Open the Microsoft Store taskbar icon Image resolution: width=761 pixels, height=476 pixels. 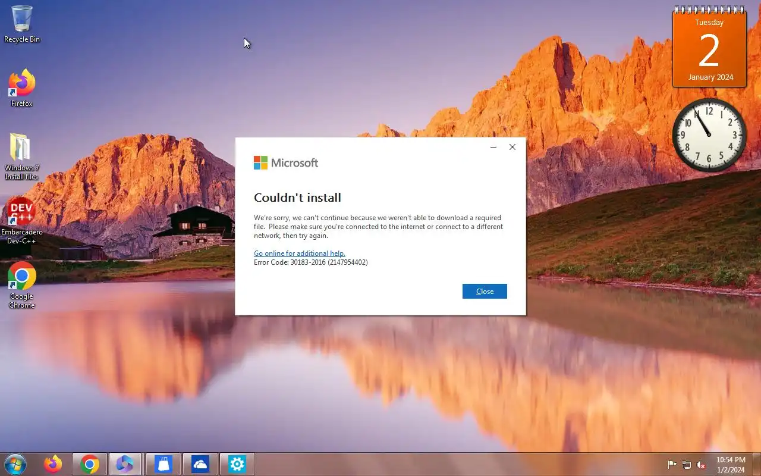click(163, 464)
